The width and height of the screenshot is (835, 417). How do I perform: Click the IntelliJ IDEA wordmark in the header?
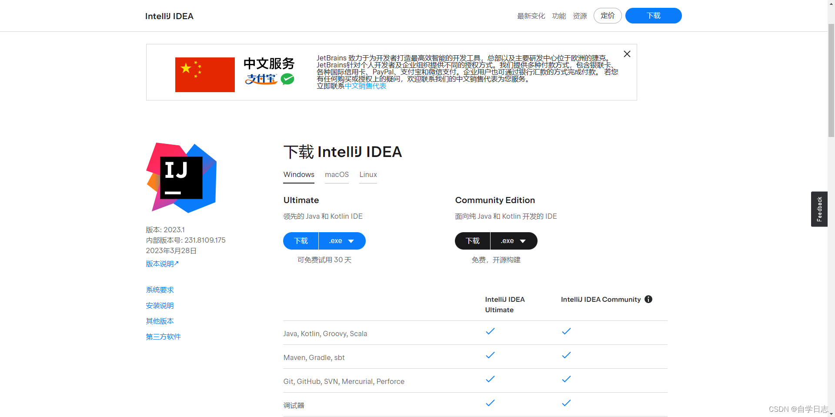[x=169, y=16]
